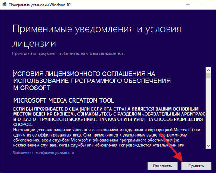Click the license scrollbar thumb
The height and width of the screenshot is (173, 216).
tap(208, 76)
